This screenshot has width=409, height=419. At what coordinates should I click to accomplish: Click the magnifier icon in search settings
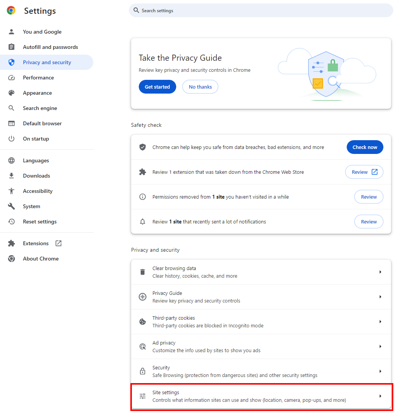(x=136, y=10)
